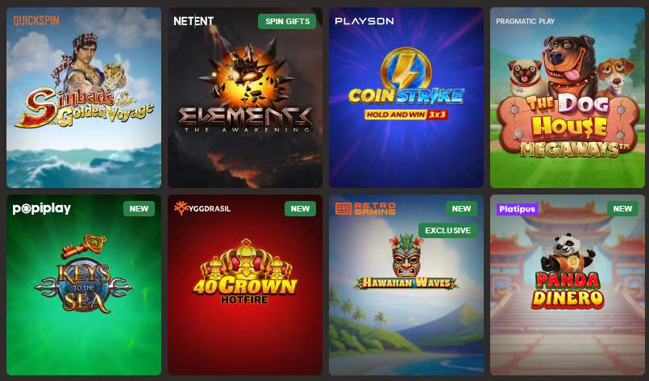Launch Coin Strike Hold and Win game
Viewport: 649px width, 381px height.
tap(406, 98)
